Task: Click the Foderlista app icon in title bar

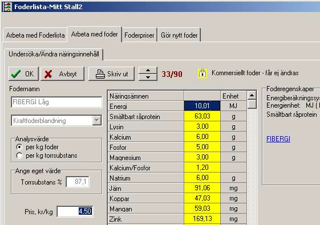Action: click(x=7, y=7)
